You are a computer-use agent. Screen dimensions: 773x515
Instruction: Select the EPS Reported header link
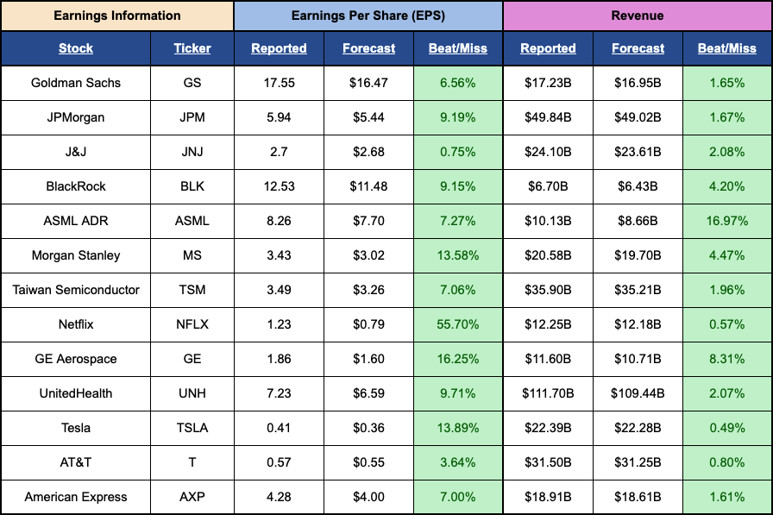(279, 48)
